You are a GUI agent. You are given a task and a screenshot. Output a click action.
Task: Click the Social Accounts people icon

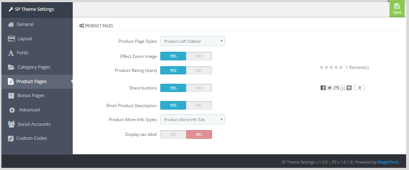point(12,124)
